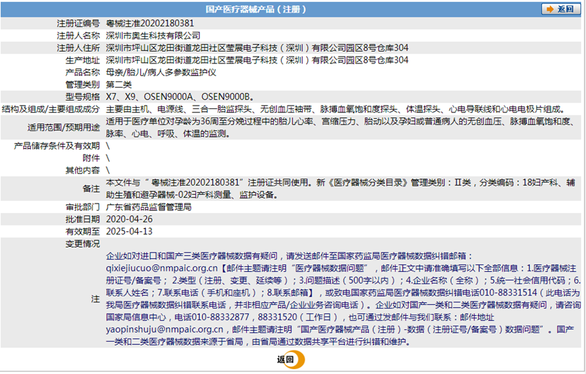
Task: Click registrant name 深圳市奥生科技有限公司
Action: pos(153,35)
